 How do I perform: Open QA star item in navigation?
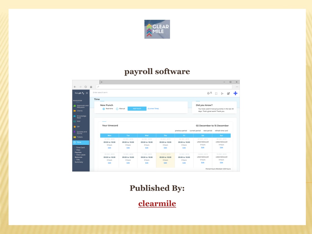coord(76,126)
